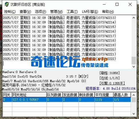
Task: Click gateway table scroll down arrow
Action: [x=134, y=114]
